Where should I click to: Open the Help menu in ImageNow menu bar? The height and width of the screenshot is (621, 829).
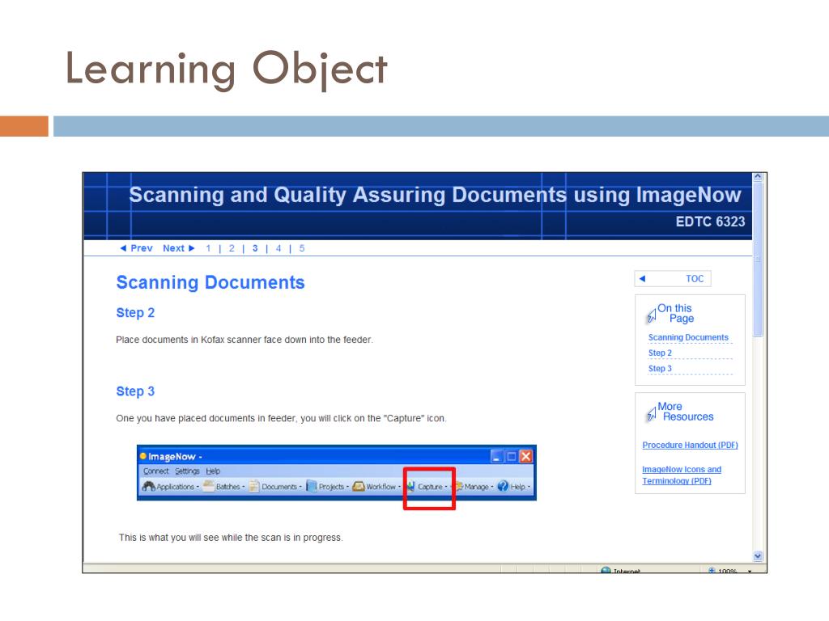point(213,471)
